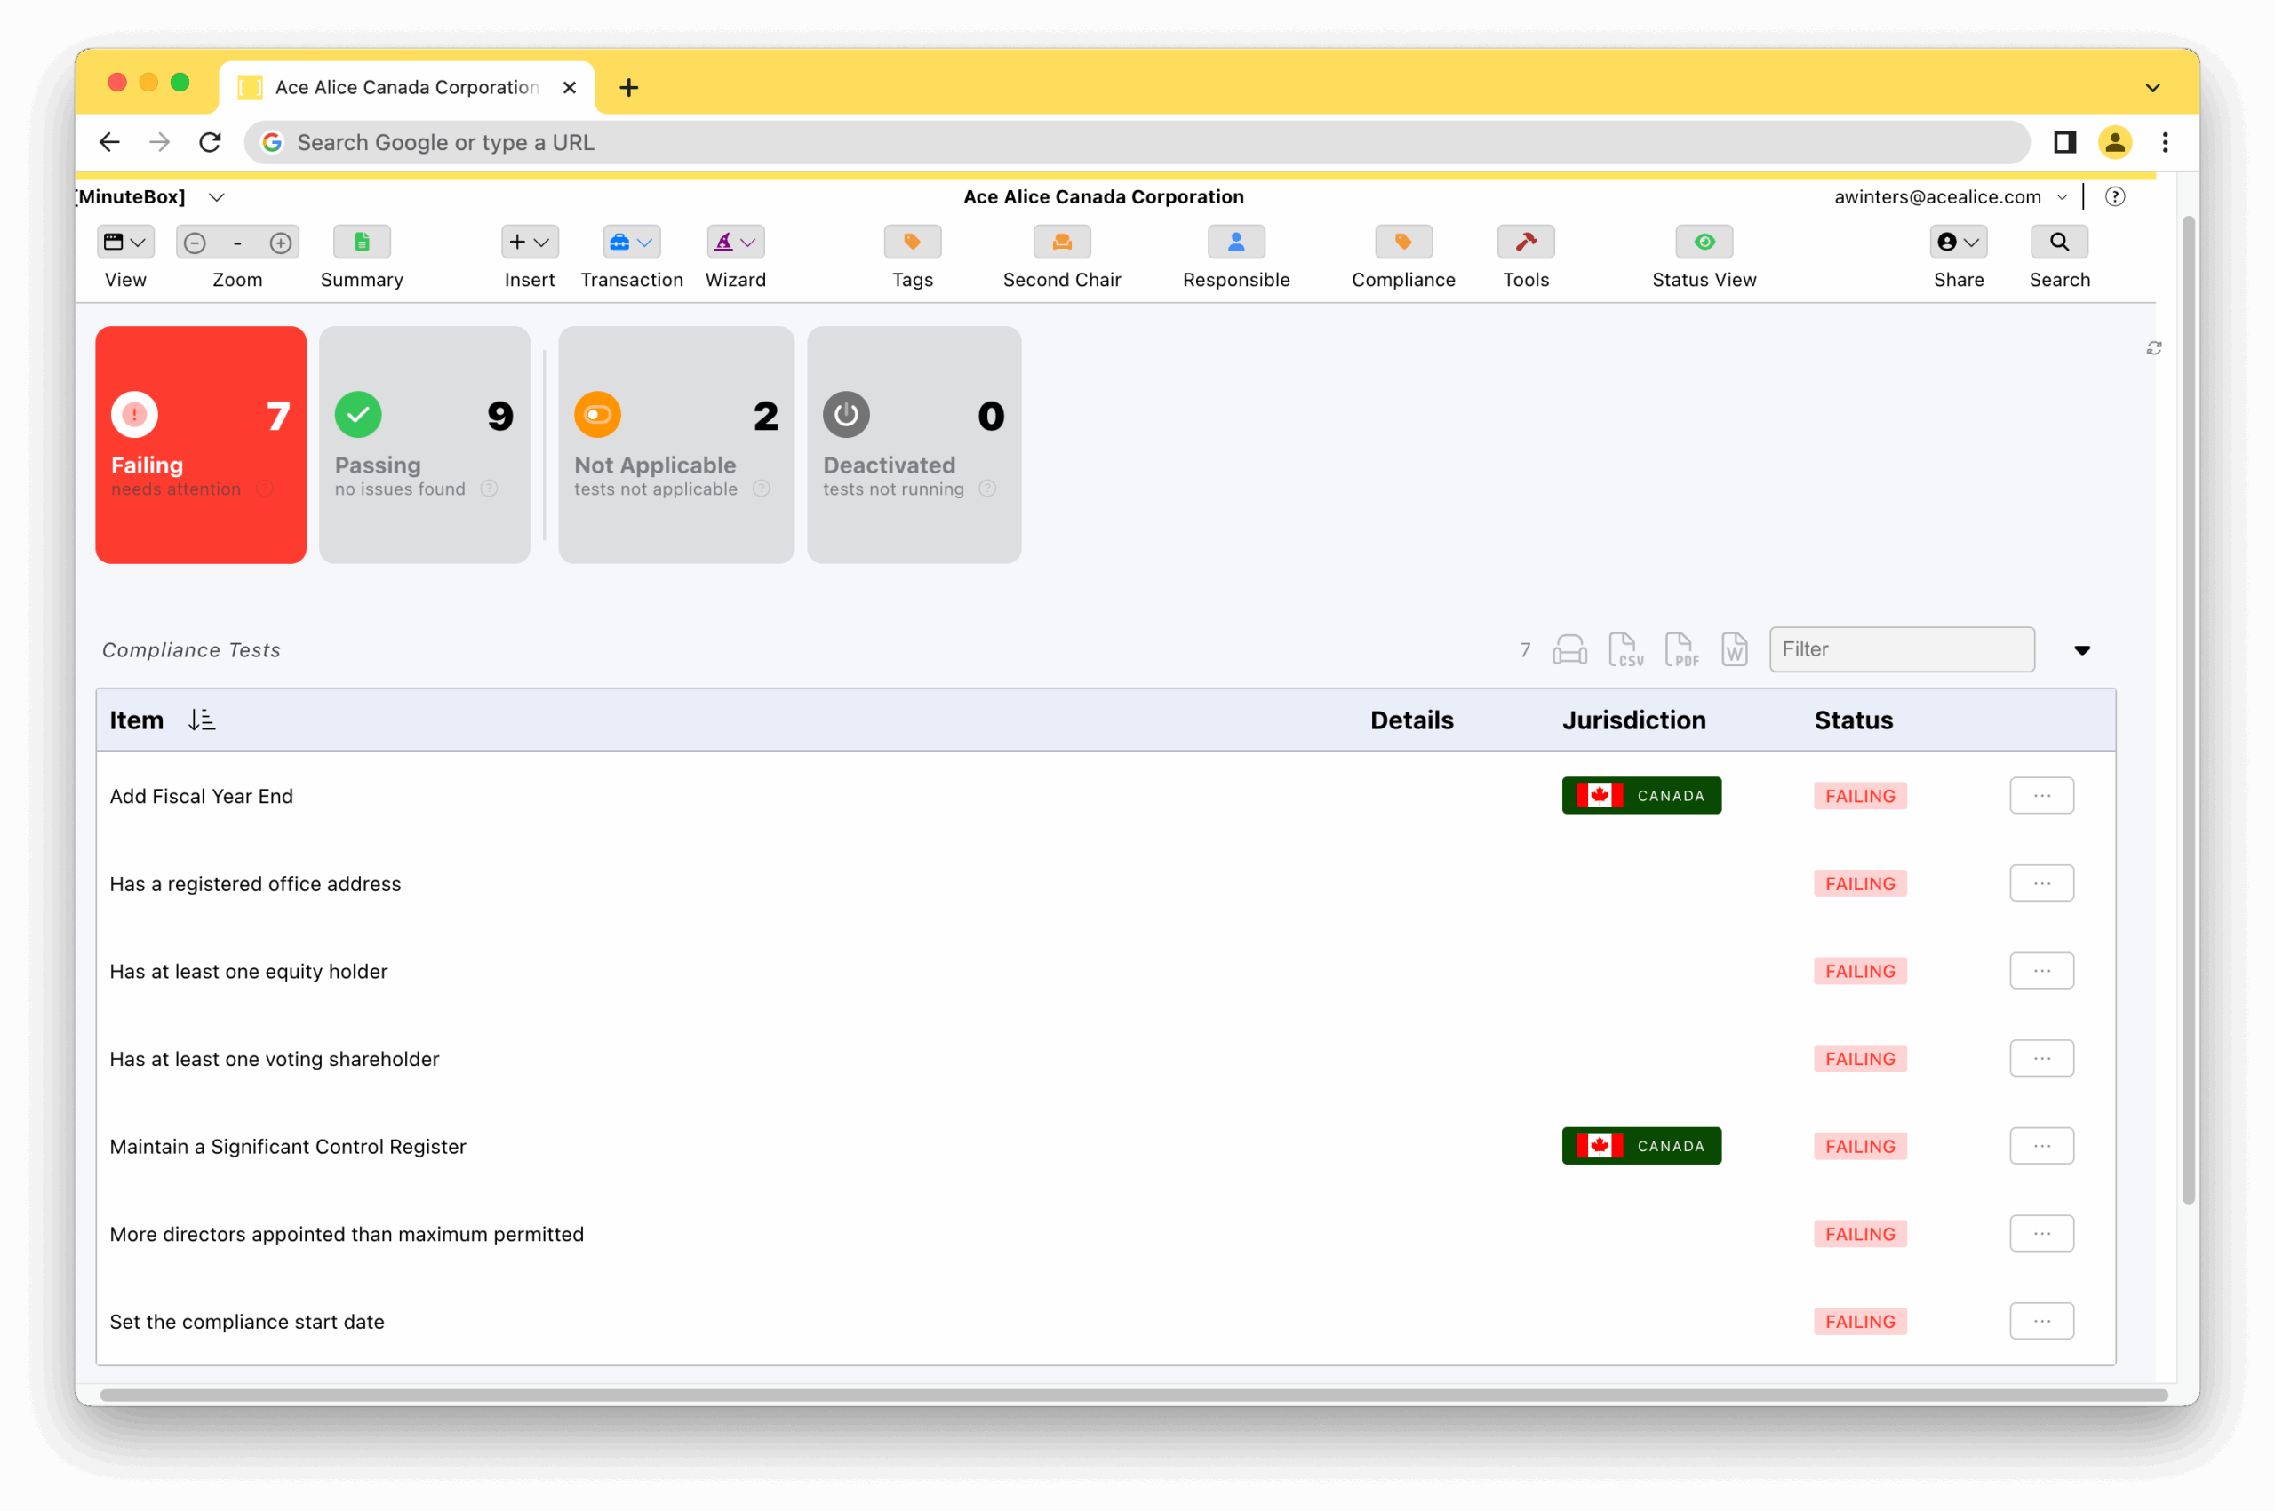Image resolution: width=2275 pixels, height=1511 pixels.
Task: Expand the filter options arrow
Action: point(2082,650)
